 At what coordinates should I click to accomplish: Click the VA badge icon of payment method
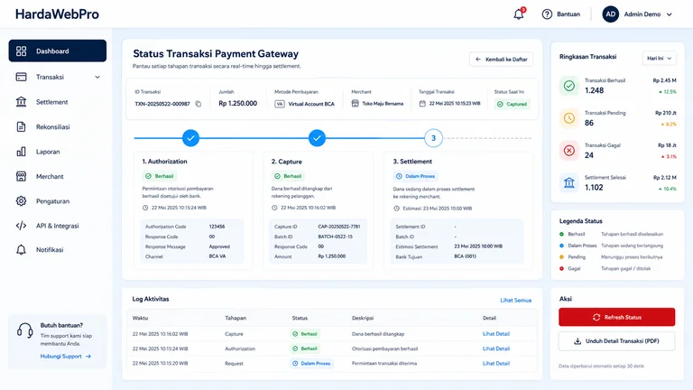[x=280, y=104]
